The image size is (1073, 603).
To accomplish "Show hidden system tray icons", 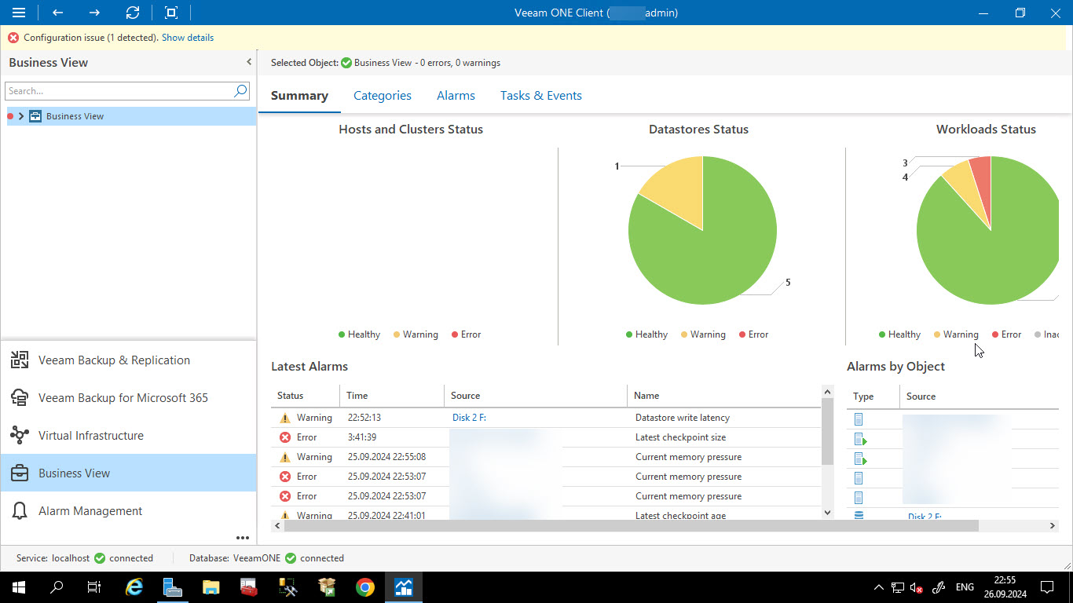I will tap(877, 587).
